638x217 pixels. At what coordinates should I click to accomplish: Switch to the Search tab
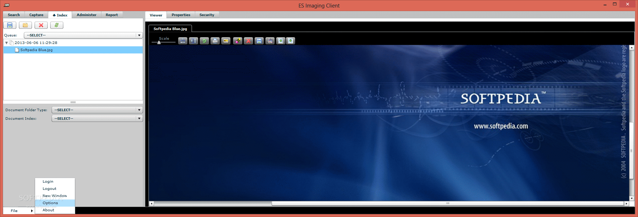14,15
